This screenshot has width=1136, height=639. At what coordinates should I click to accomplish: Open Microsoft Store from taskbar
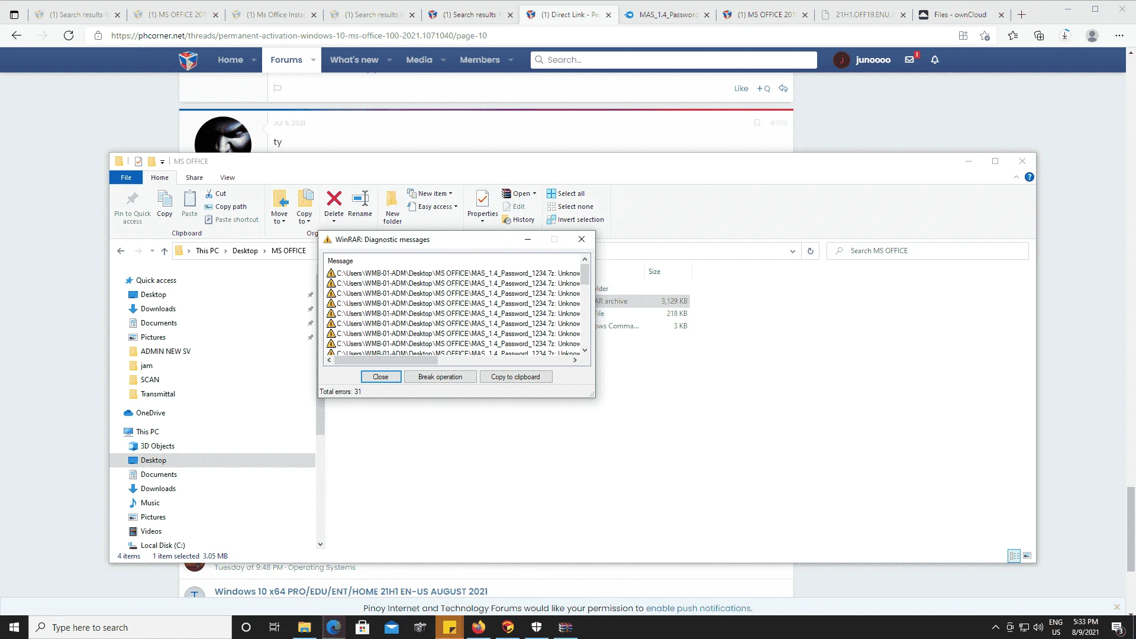click(362, 627)
